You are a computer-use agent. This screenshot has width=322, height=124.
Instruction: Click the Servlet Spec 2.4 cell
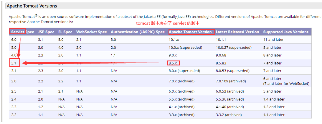pyautogui.click(x=14, y=99)
